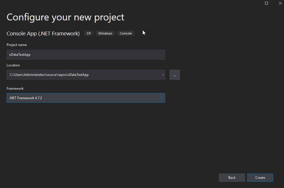
Task: Go back with the Back button
Action: tap(232, 178)
